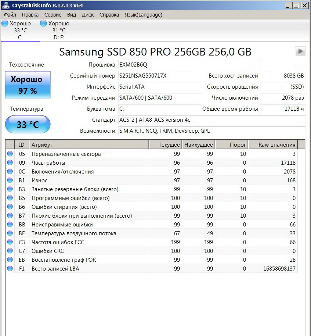Select the D: E: disk tab
Screen dimensions: 311x336
click(59, 31)
